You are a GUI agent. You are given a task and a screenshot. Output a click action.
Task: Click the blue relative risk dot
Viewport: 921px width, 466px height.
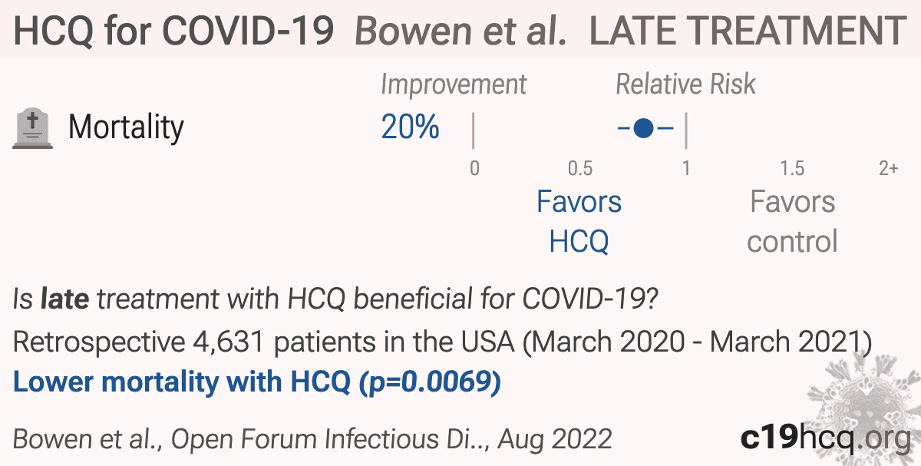645,128
